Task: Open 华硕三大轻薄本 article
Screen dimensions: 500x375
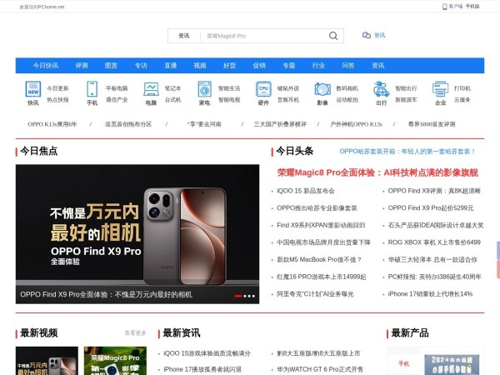Action: [x=432, y=259]
